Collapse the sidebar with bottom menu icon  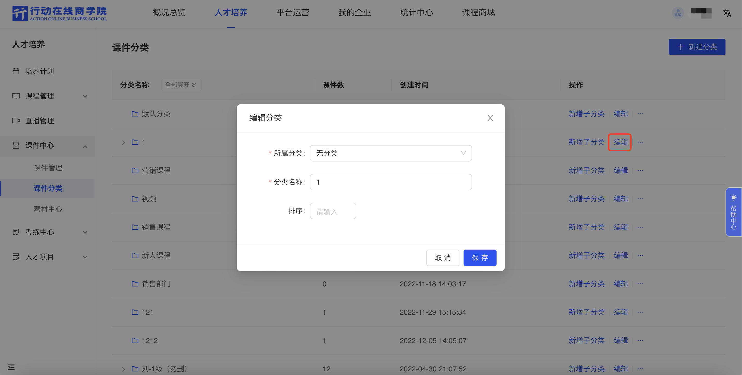point(11,367)
